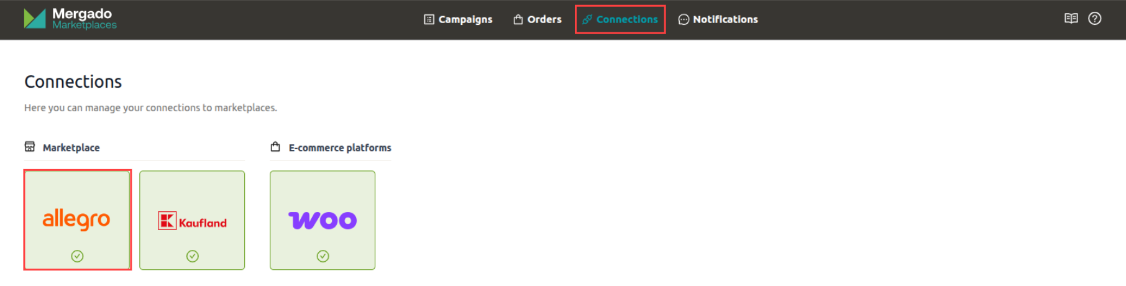Click the Kaufland connected checkmark
Screen dimensions: 1126x286
(x=193, y=256)
